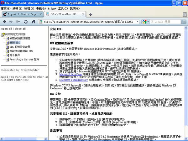
Task: Open the 說明(H) menu
Action: tap(75, 8)
